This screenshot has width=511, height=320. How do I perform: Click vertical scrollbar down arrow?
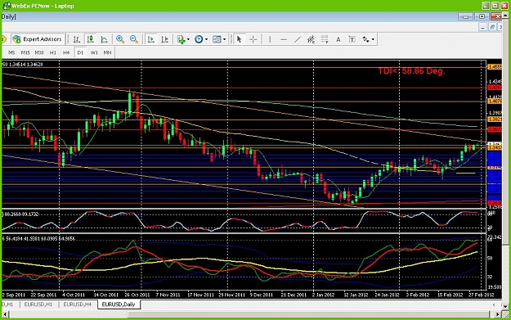[505, 306]
